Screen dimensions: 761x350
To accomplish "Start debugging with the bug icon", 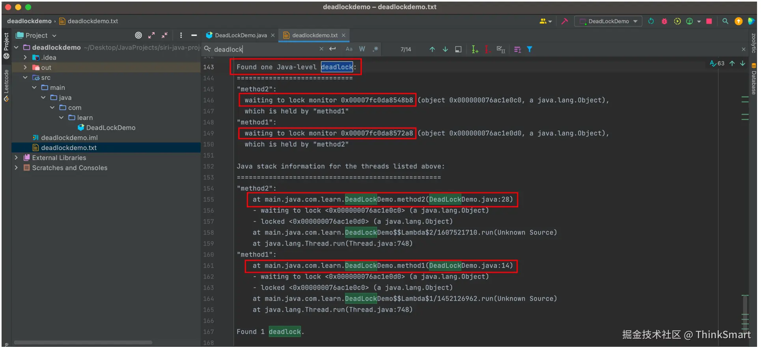I will point(664,21).
